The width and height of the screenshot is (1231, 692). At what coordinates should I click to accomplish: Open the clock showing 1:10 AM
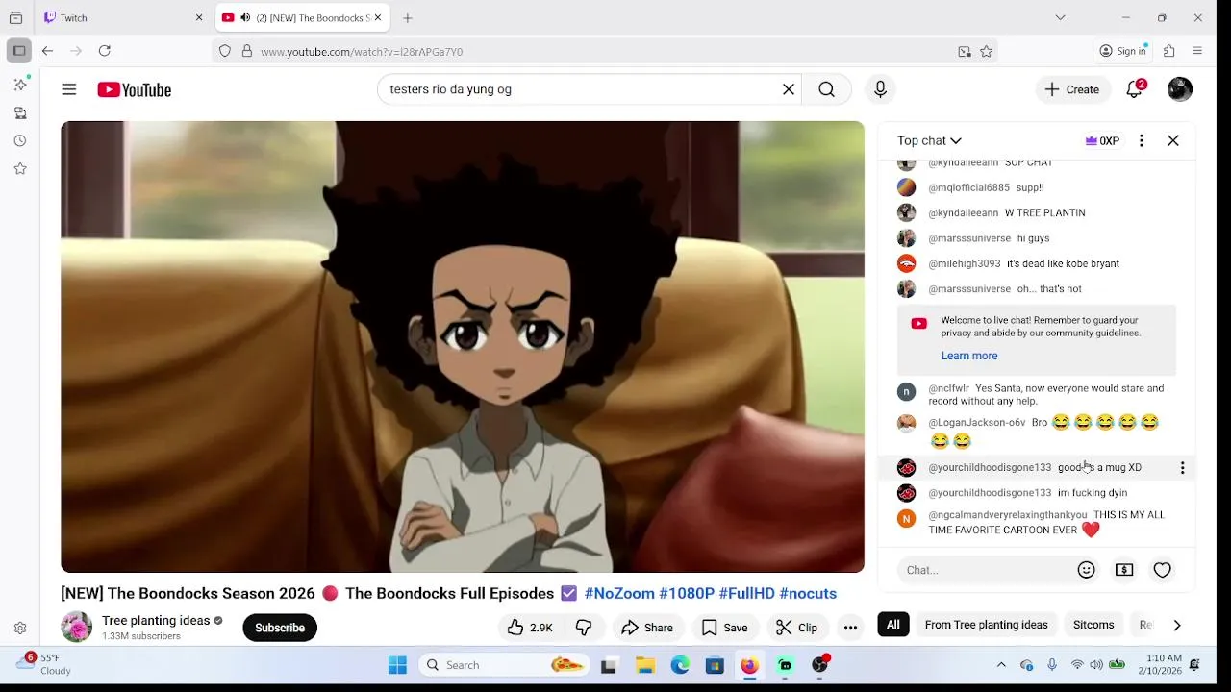coord(1164,665)
